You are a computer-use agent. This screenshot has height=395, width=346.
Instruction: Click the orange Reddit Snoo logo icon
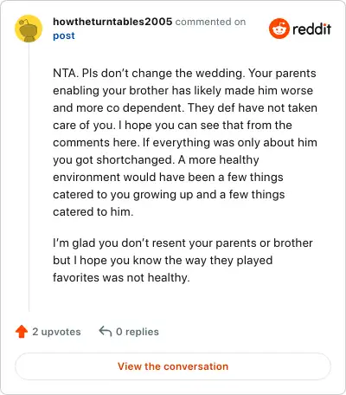(279, 29)
